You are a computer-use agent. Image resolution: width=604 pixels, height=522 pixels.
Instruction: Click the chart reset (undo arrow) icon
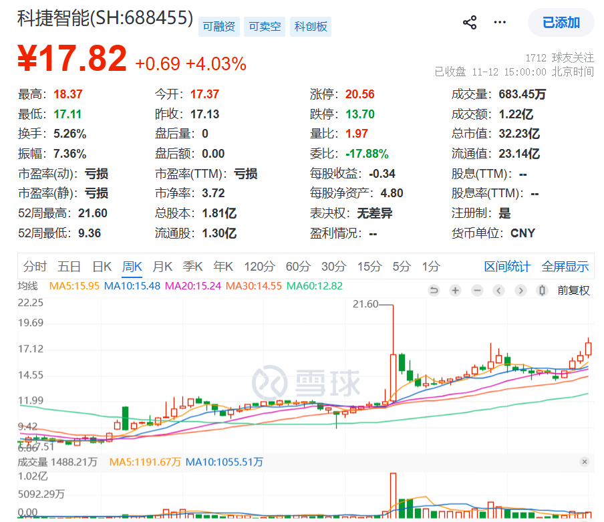tap(434, 290)
